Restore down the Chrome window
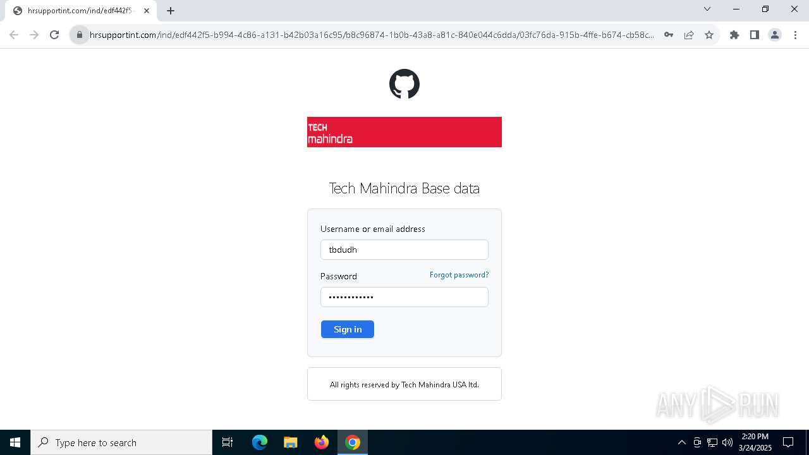 [x=765, y=9]
